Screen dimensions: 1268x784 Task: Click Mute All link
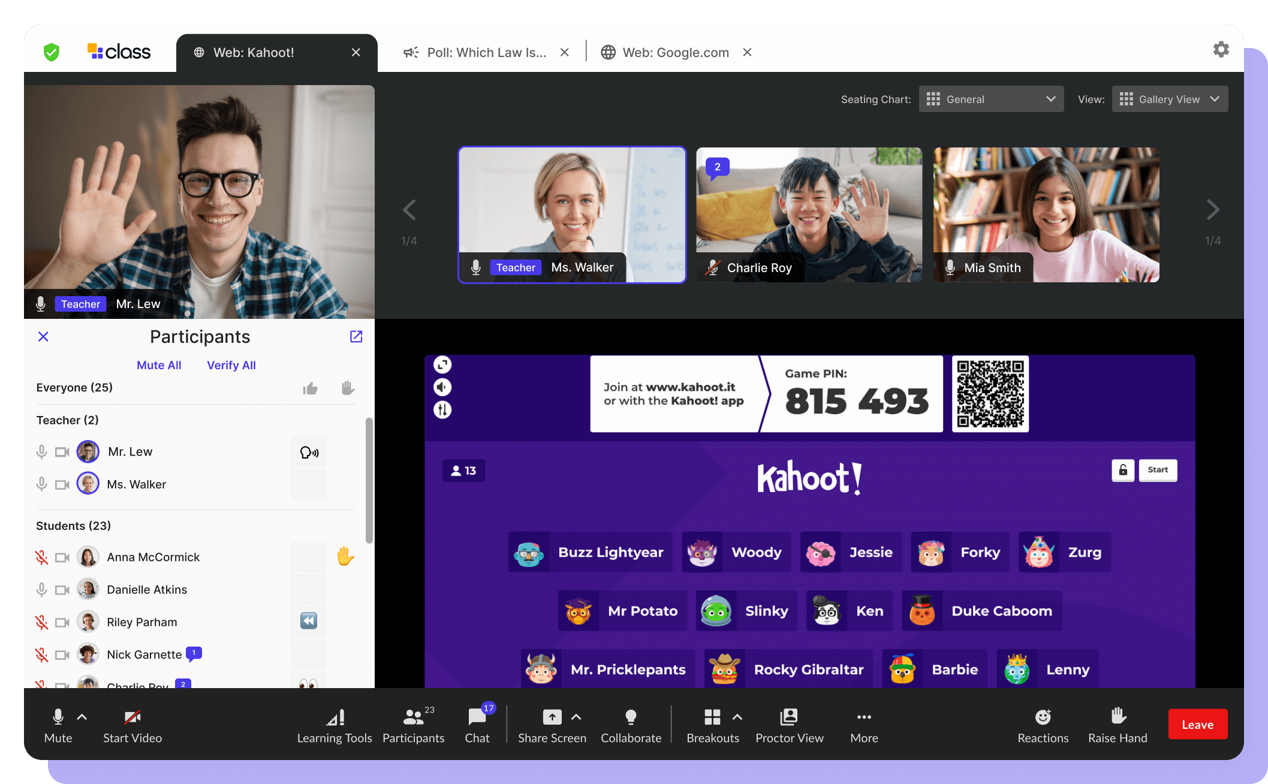(159, 365)
